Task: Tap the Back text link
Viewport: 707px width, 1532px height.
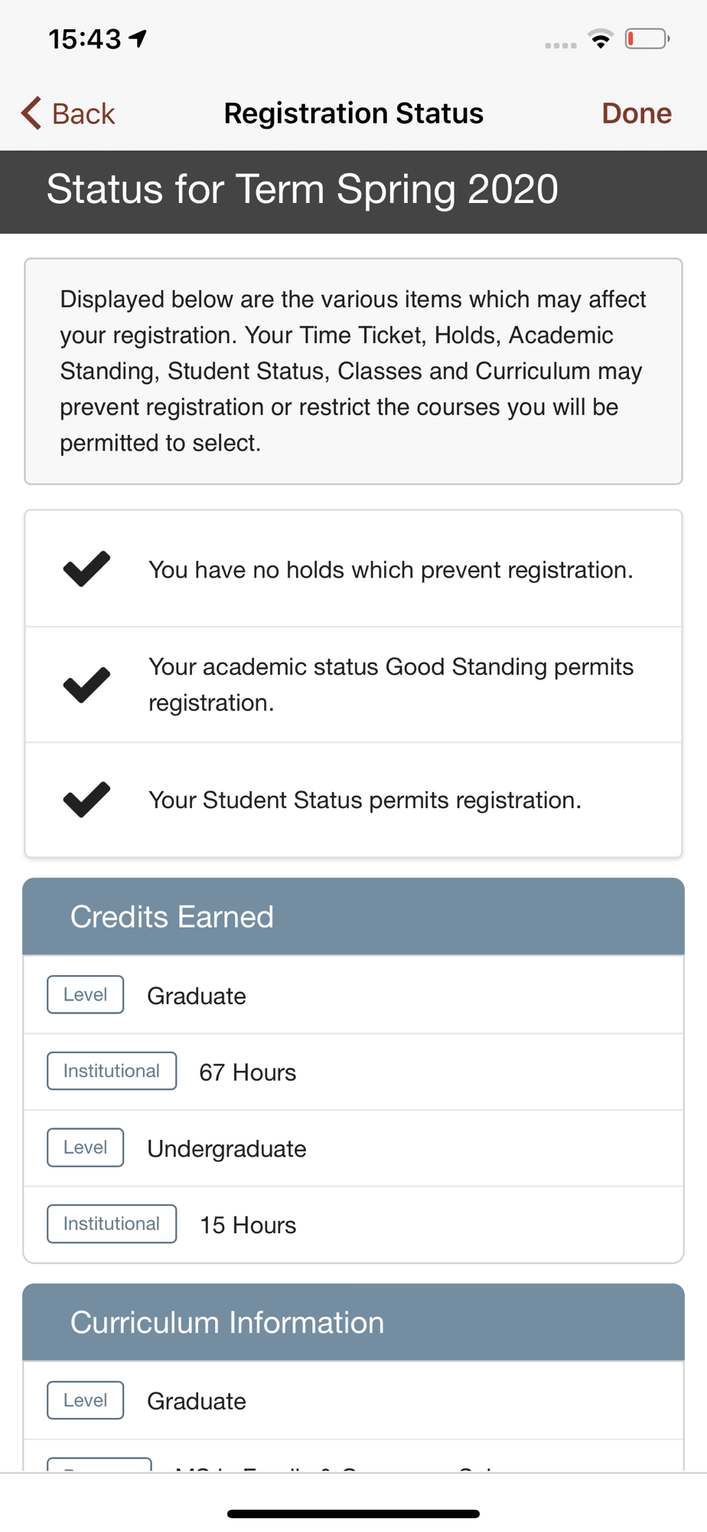Action: 83,113
